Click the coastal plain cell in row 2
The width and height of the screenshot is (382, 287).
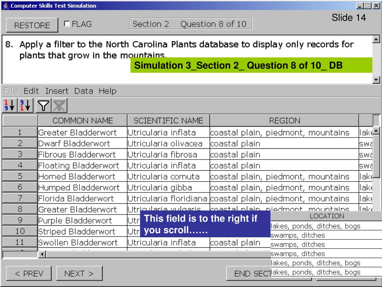click(284, 143)
